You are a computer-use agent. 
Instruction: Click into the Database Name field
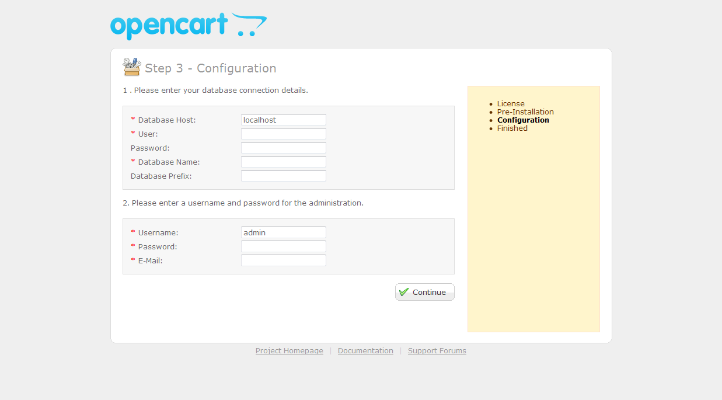click(283, 162)
